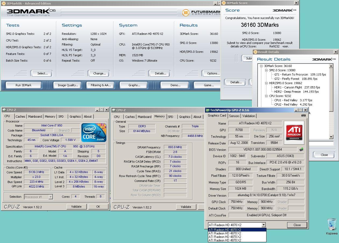Click the Select tests button
The image size is (339, 243).
point(41,73)
